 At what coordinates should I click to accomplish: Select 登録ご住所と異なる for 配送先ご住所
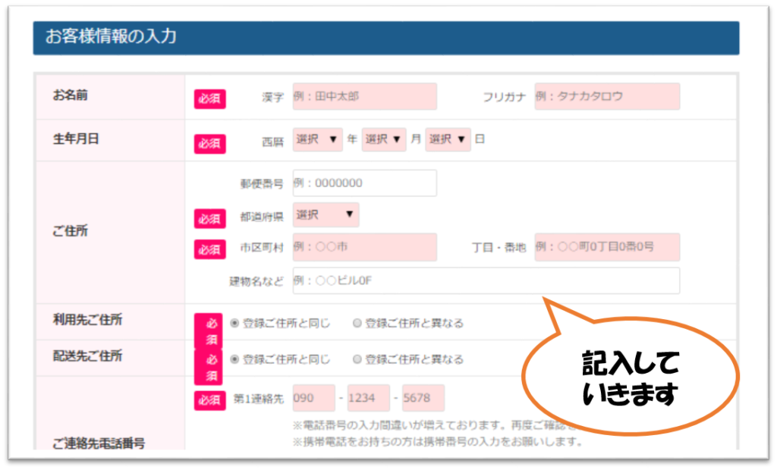pos(357,359)
